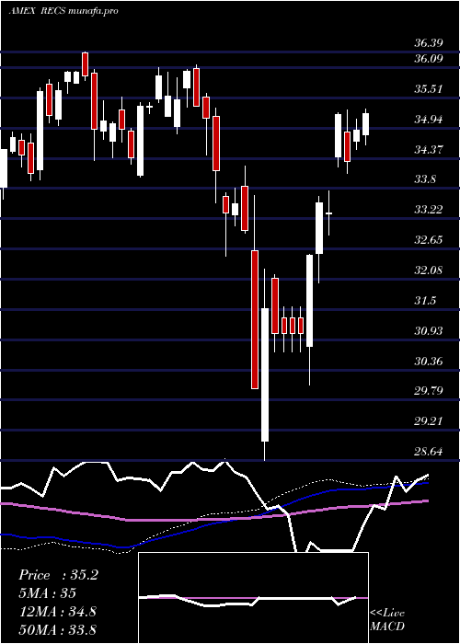The height and width of the screenshot is (644, 460).
Task: Click the 29.79 price axis label
Action: [429, 391]
